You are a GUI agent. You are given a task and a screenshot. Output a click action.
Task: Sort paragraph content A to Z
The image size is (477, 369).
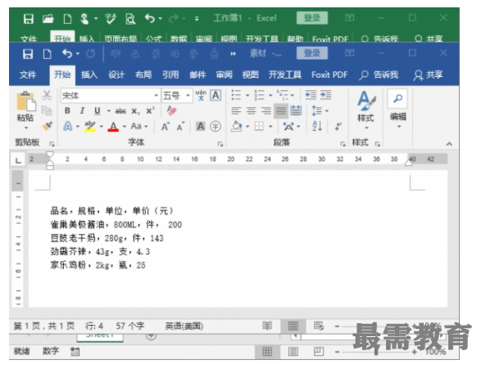tap(317, 126)
